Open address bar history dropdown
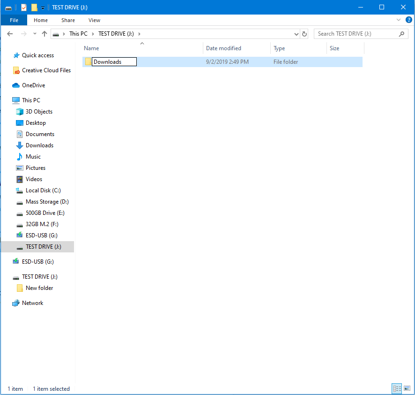 tap(296, 34)
